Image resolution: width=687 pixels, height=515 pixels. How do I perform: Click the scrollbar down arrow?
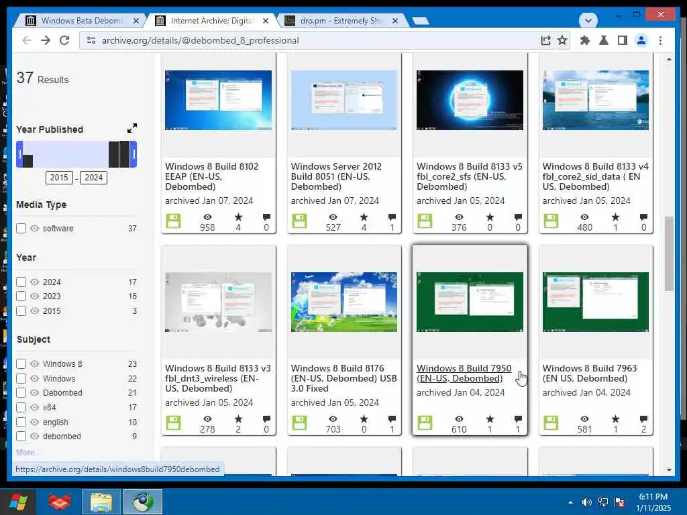[x=669, y=469]
